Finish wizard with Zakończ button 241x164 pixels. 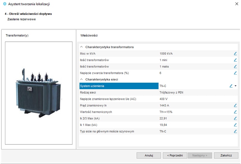pyautogui.click(x=226, y=155)
